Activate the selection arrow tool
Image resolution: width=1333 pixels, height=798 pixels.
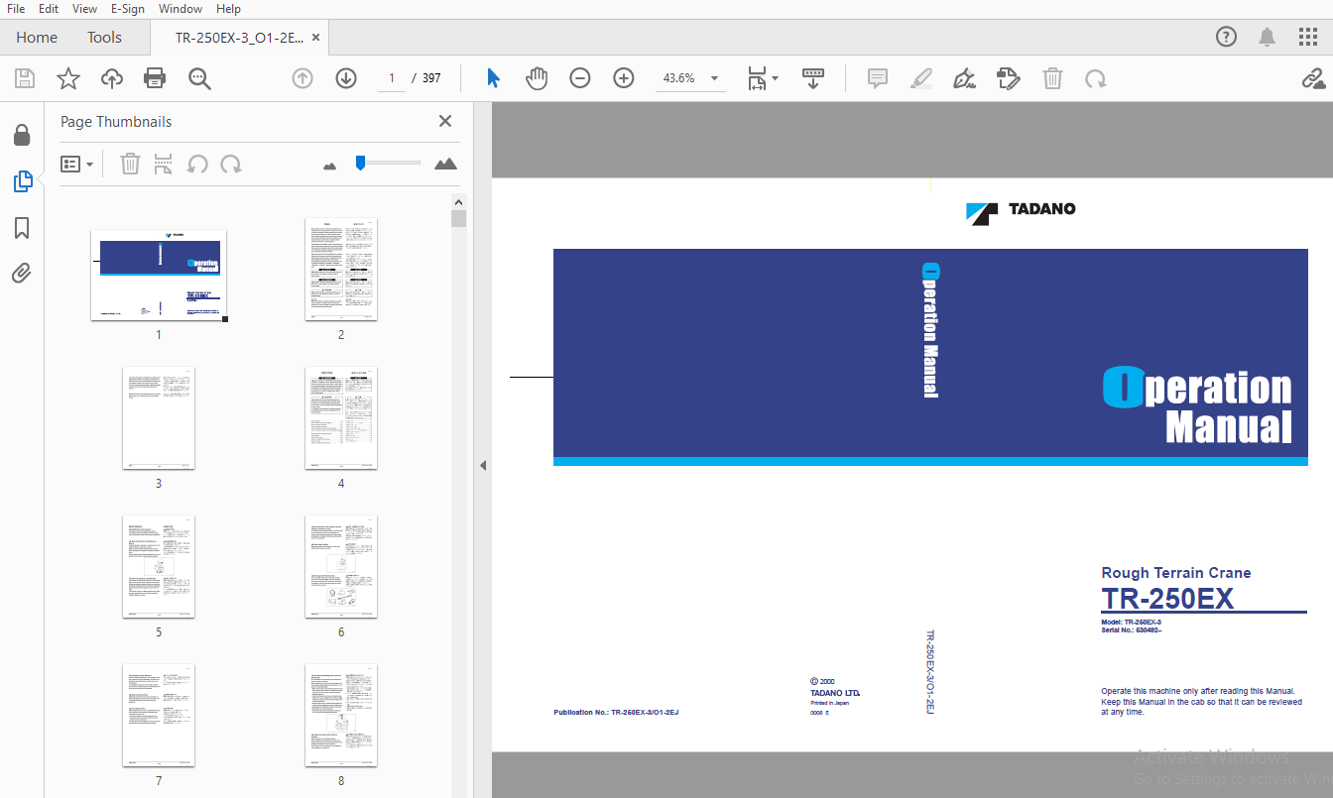coord(493,78)
